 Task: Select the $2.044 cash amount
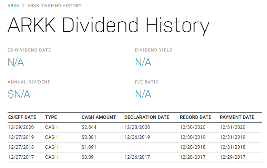pos(89,127)
